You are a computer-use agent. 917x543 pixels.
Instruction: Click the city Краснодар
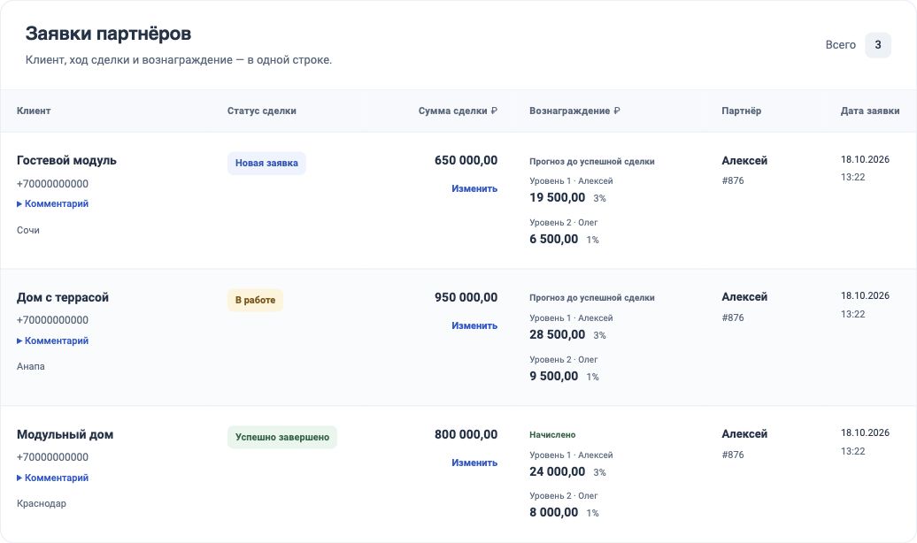click(41, 503)
